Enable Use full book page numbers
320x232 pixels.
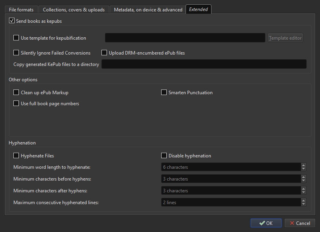[16, 104]
